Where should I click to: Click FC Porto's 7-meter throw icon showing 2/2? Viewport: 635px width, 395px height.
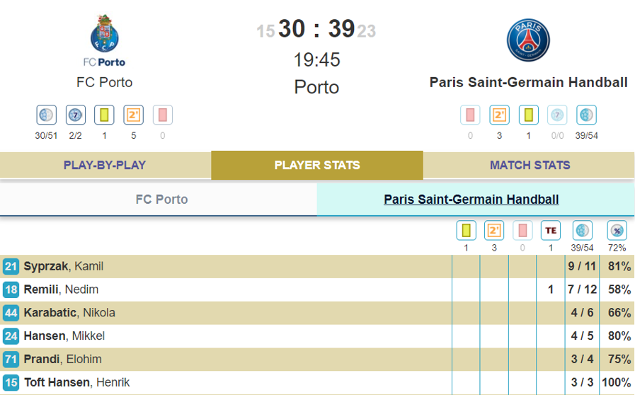click(75, 115)
